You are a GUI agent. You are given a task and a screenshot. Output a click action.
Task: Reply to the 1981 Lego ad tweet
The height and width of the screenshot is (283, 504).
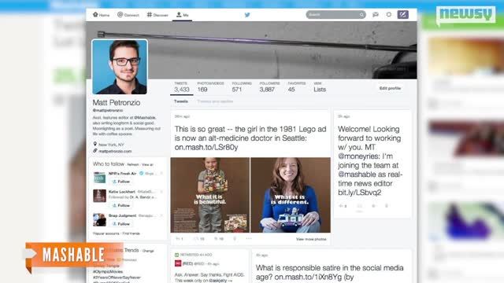[179, 239]
